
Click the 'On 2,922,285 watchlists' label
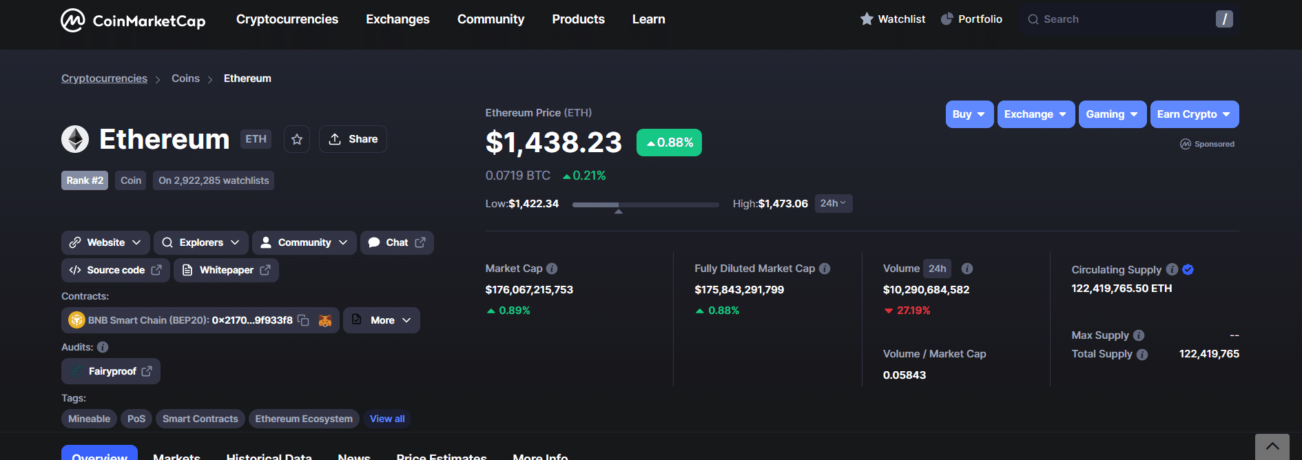[x=214, y=180]
